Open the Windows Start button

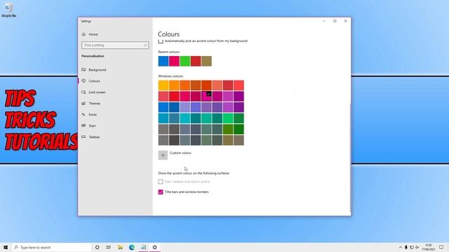tap(6, 247)
